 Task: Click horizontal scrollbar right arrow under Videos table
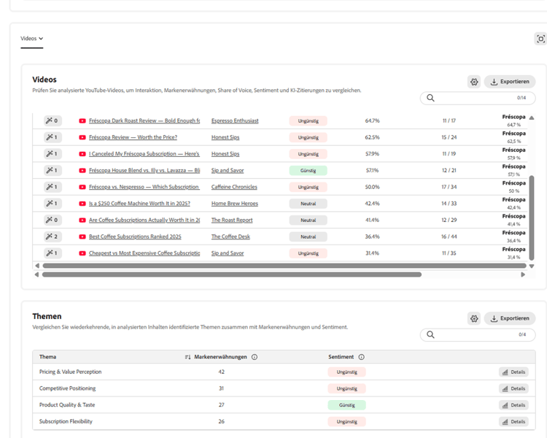coord(523,274)
